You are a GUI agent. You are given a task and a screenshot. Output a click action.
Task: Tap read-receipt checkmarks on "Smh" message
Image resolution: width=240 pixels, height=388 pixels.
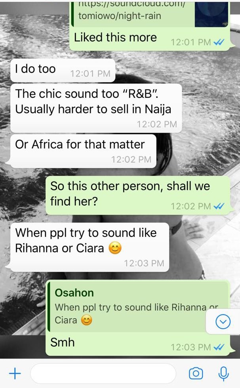219,347
